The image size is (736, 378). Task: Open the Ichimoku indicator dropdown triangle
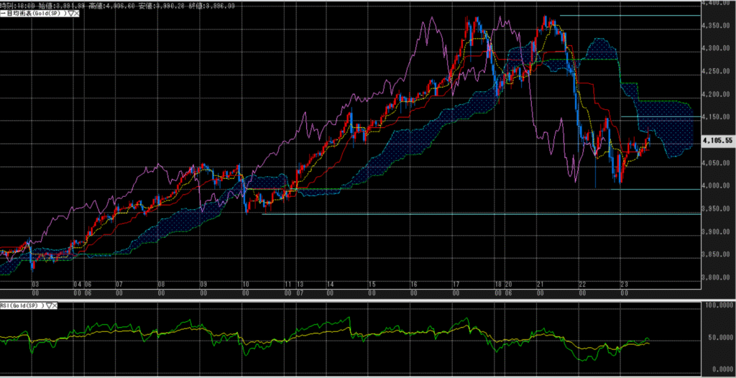(70, 14)
